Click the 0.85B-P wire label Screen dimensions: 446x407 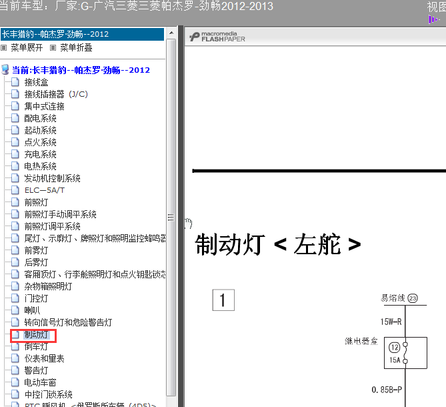click(x=387, y=390)
